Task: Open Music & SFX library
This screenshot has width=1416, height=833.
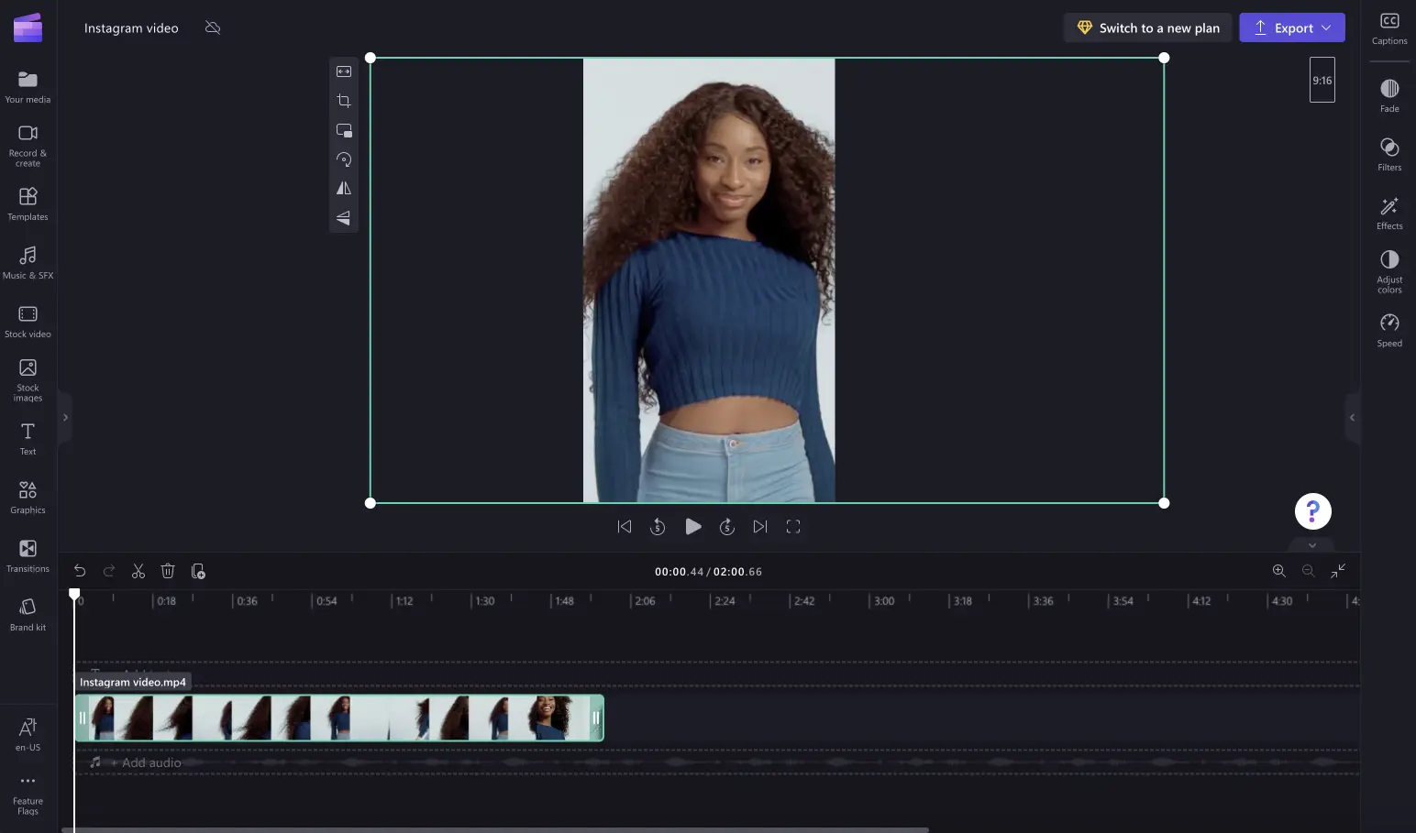Action: coord(28,263)
